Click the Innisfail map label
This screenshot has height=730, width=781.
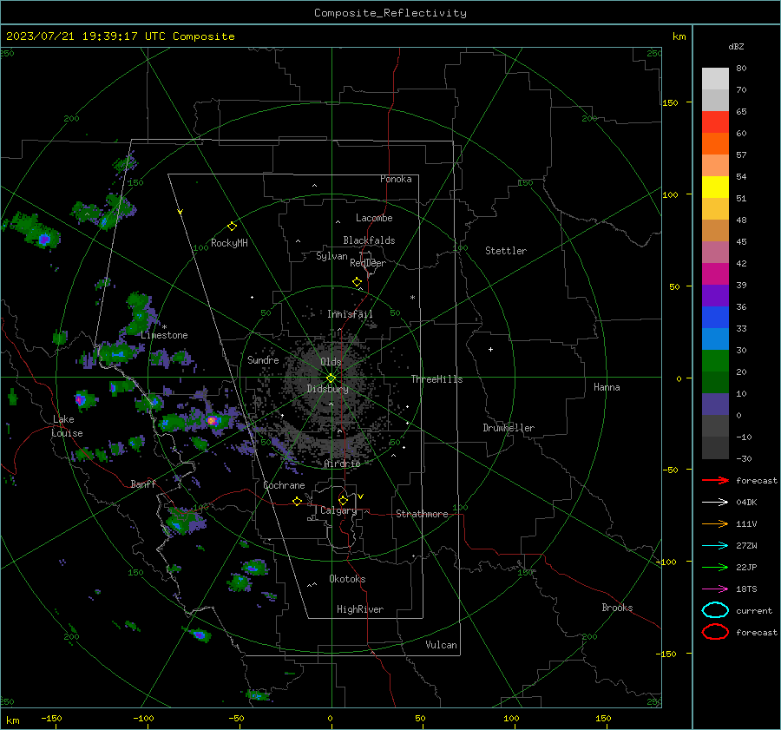[350, 314]
